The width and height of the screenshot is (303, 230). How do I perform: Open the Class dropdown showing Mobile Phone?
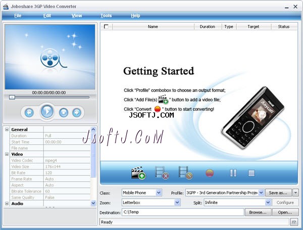coord(159,193)
